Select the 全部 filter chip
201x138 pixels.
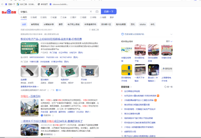24,24
